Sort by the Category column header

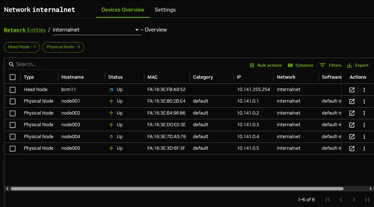click(x=203, y=77)
